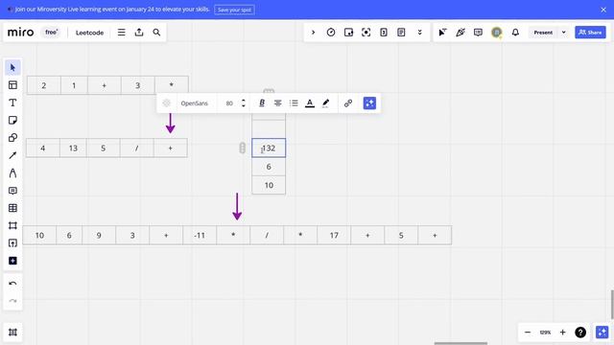Open the notes panel icon

(401, 33)
